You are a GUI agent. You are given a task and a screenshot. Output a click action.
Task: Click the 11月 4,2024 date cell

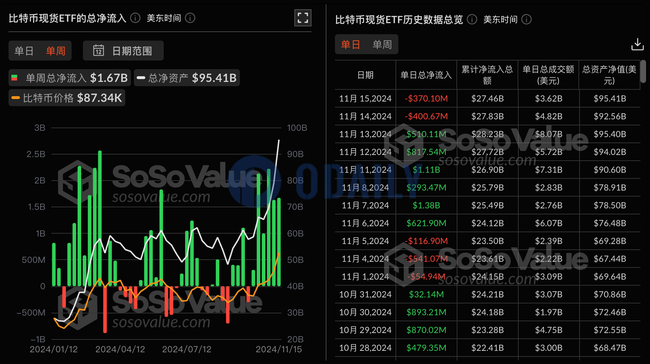coord(365,259)
